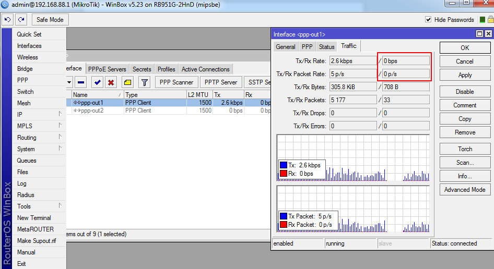
Task: Click the Disable button
Action: coord(465,92)
